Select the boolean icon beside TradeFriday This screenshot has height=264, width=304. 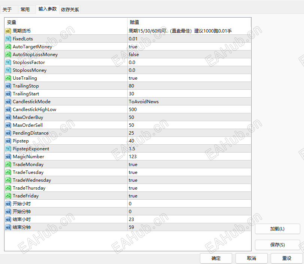click(8, 196)
